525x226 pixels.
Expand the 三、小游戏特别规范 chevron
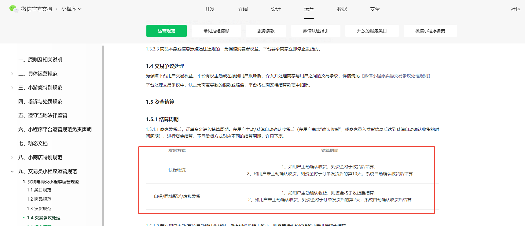coord(12,88)
